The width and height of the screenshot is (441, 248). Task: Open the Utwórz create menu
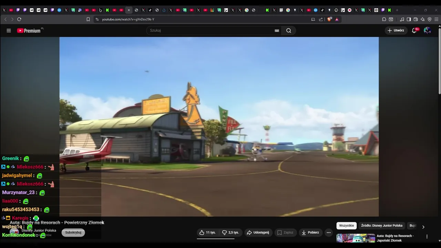(x=396, y=30)
